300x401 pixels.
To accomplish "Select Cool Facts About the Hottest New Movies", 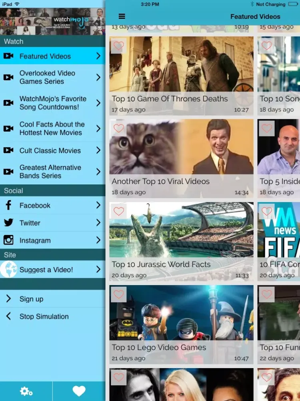I will coord(52,128).
